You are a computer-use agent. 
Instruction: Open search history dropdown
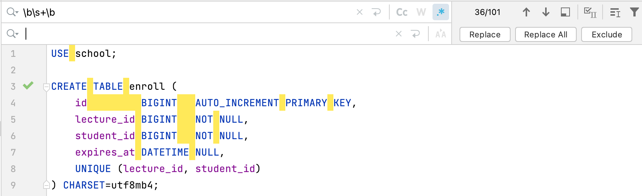[x=12, y=12]
